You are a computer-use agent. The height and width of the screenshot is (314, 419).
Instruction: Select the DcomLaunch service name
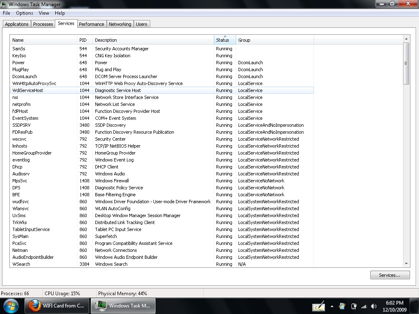tap(25, 76)
